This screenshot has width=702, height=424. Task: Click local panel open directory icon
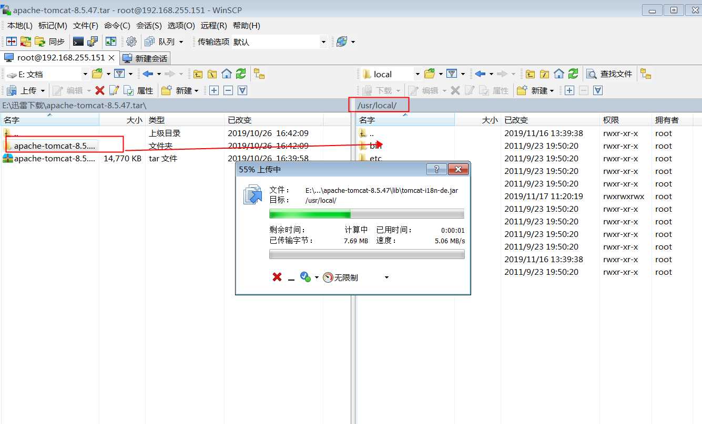[97, 74]
